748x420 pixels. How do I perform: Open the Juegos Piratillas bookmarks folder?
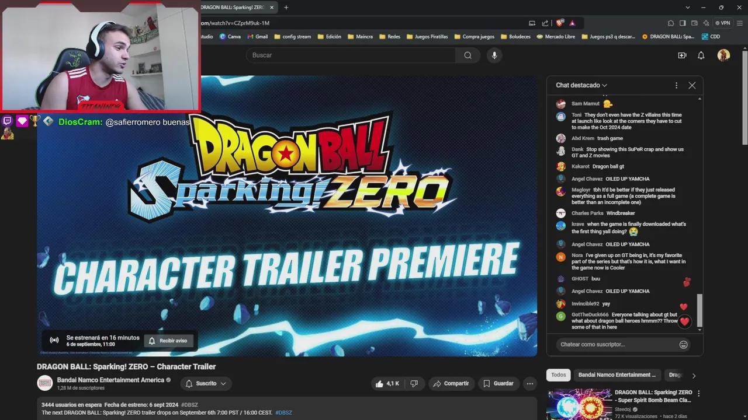[x=427, y=37]
